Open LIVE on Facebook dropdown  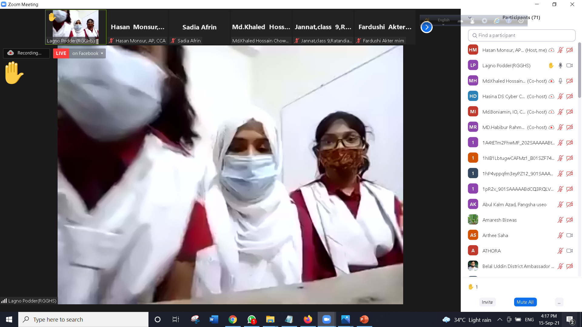tap(87, 53)
